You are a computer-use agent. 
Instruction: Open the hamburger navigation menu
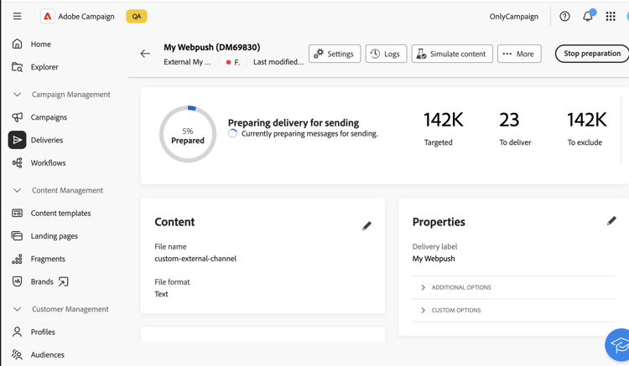click(x=17, y=16)
